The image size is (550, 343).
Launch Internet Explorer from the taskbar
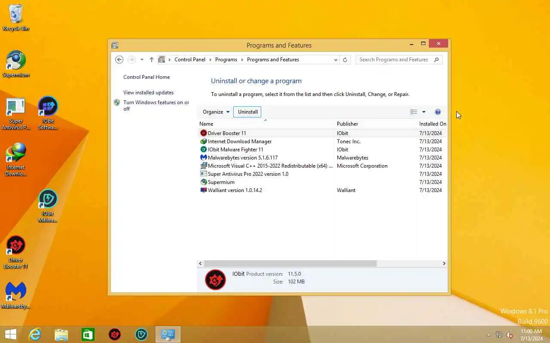tap(34, 334)
